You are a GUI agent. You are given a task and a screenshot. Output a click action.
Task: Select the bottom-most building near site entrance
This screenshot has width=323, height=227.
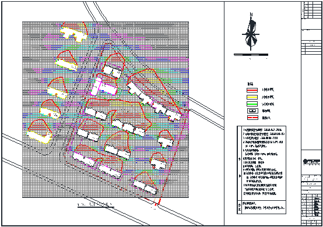145,187
